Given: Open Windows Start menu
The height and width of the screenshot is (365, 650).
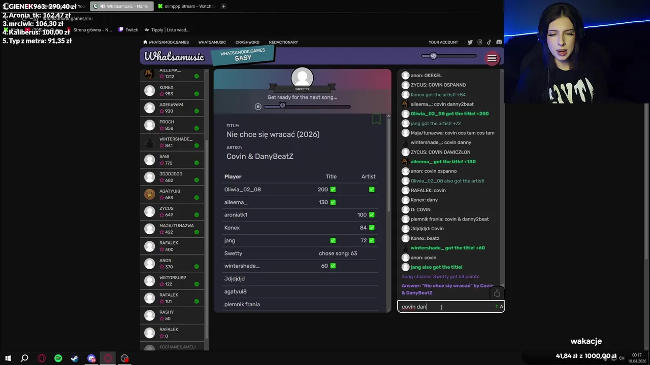Looking at the screenshot, I should (x=8, y=358).
